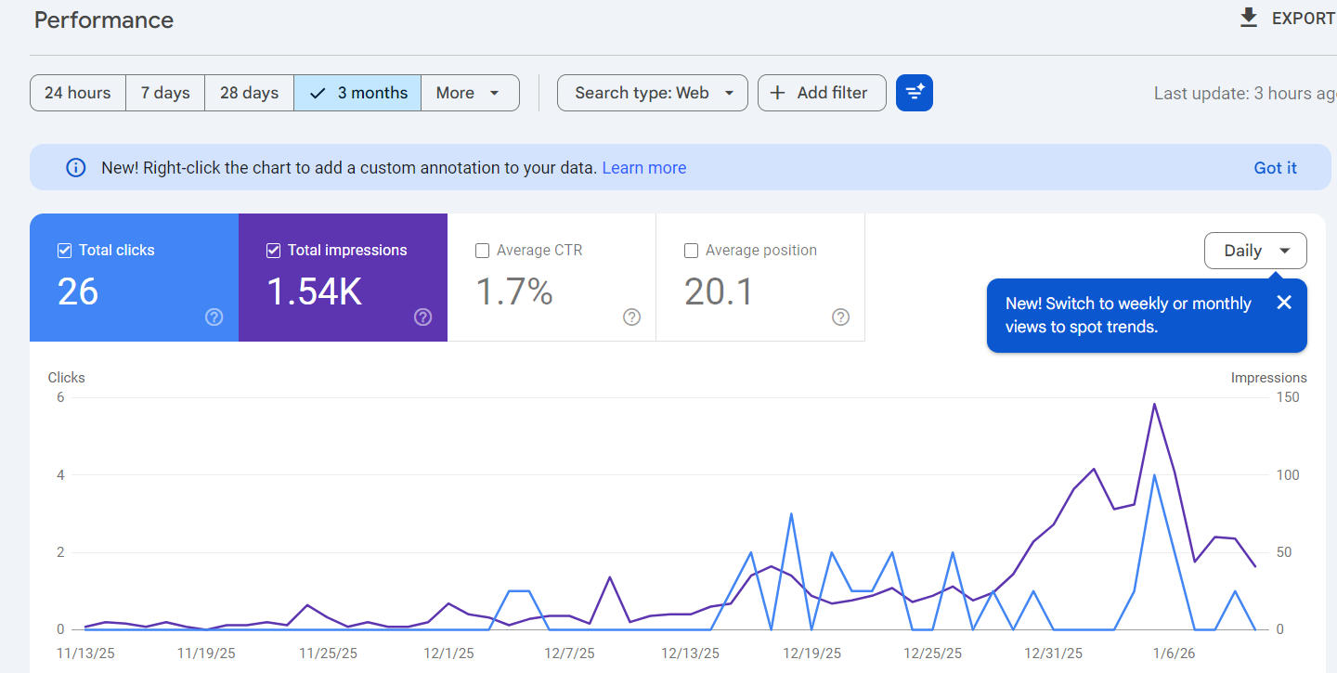The height and width of the screenshot is (673, 1337).
Task: Open the Learn more link
Action: coord(643,168)
